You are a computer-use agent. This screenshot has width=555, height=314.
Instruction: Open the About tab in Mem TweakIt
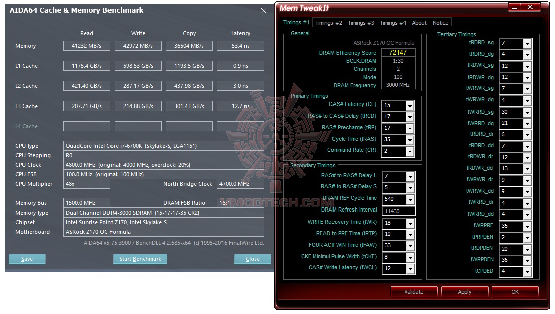coord(419,23)
